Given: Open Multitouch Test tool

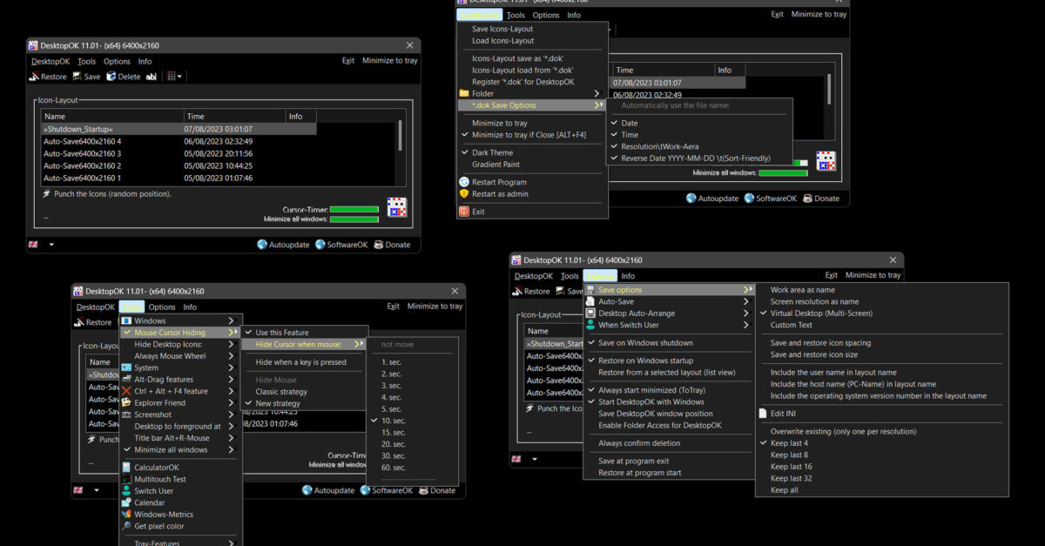Looking at the screenshot, I should [159, 479].
